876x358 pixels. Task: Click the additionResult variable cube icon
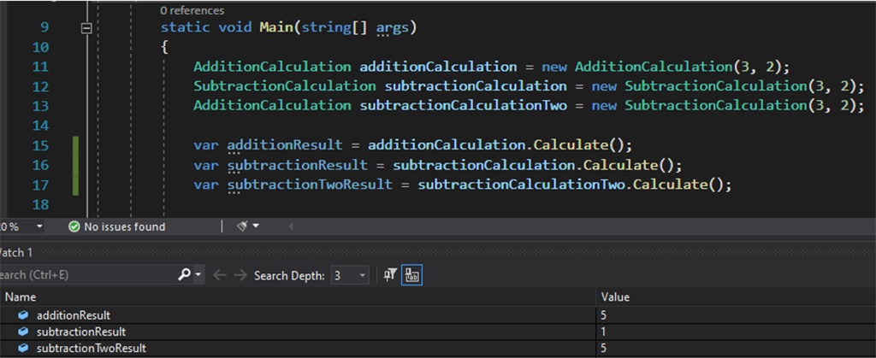tap(23, 315)
